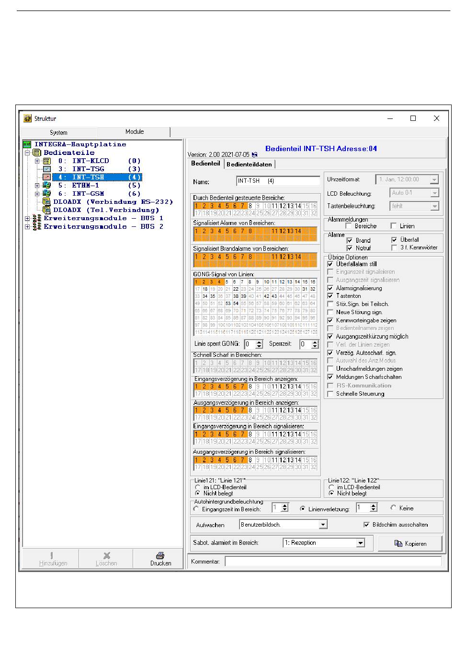The height and width of the screenshot is (670, 455).
Task: Click the DLOADX Tel.Verbindung icon
Action: point(46,210)
